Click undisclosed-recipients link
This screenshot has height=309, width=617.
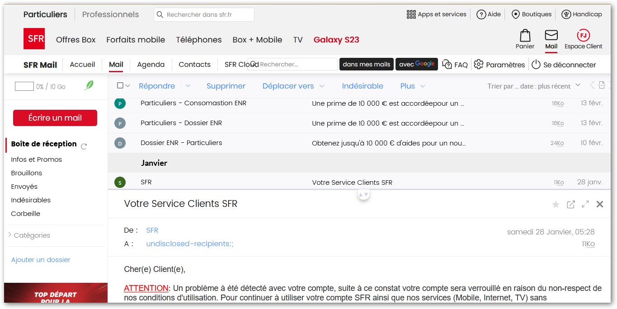pyautogui.click(x=190, y=244)
